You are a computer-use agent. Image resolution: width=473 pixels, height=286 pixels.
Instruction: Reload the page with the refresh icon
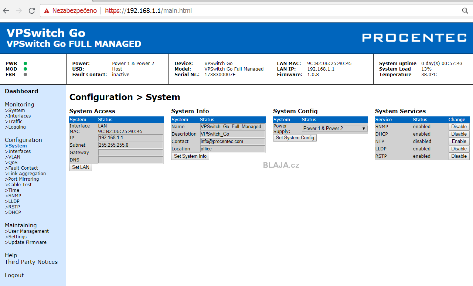tap(32, 11)
